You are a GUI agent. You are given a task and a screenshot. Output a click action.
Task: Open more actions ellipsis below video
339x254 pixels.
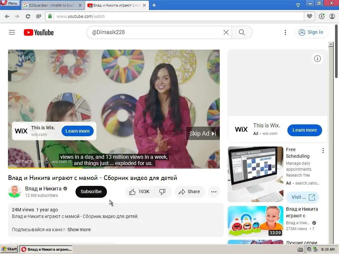pyautogui.click(x=214, y=191)
